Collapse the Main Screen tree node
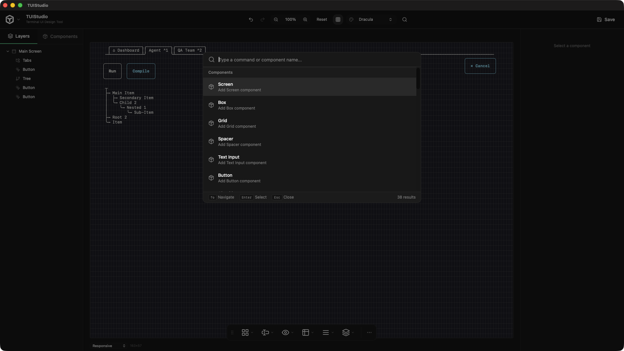Image resolution: width=624 pixels, height=351 pixels. [8, 51]
